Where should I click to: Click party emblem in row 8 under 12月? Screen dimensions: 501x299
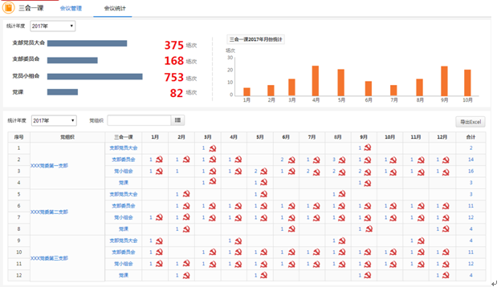pyautogui.click(x=446, y=228)
